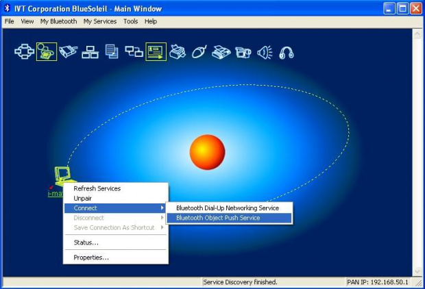
Task: Choose Unpair from the context menu
Action: pyautogui.click(x=116, y=199)
